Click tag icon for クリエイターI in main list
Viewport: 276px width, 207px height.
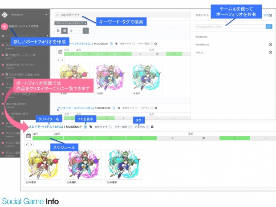[116, 44]
